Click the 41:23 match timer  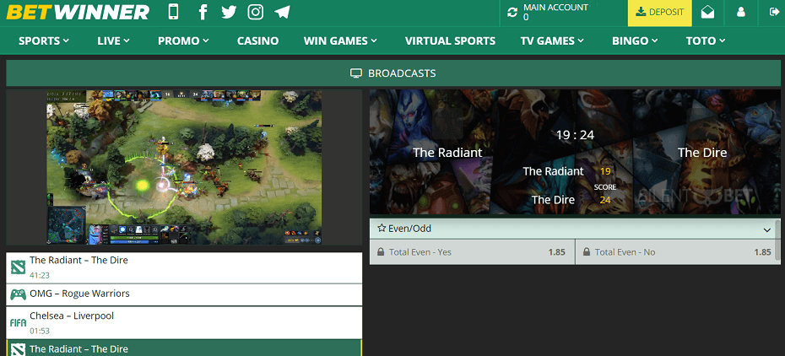click(40, 275)
